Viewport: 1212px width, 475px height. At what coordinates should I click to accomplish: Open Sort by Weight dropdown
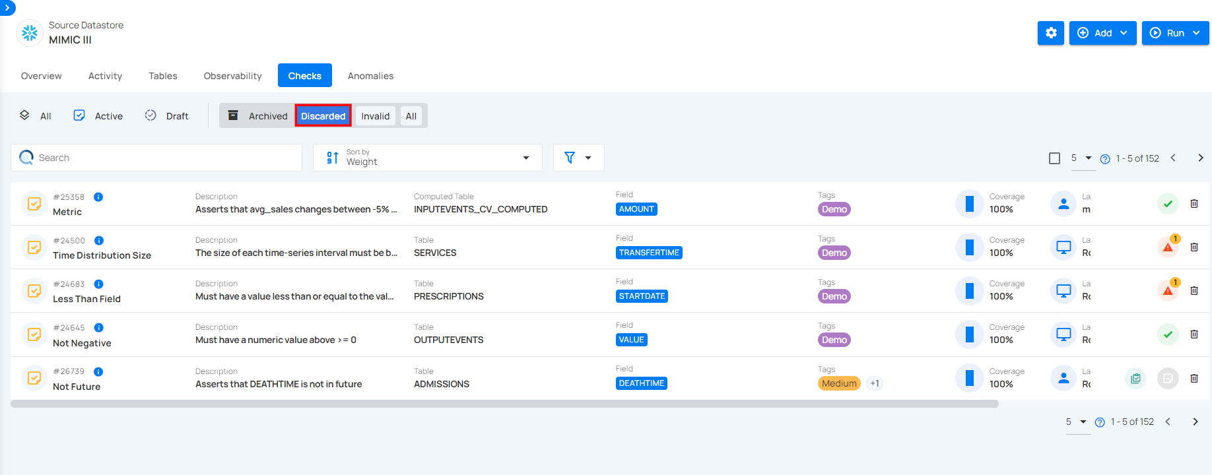coord(428,158)
